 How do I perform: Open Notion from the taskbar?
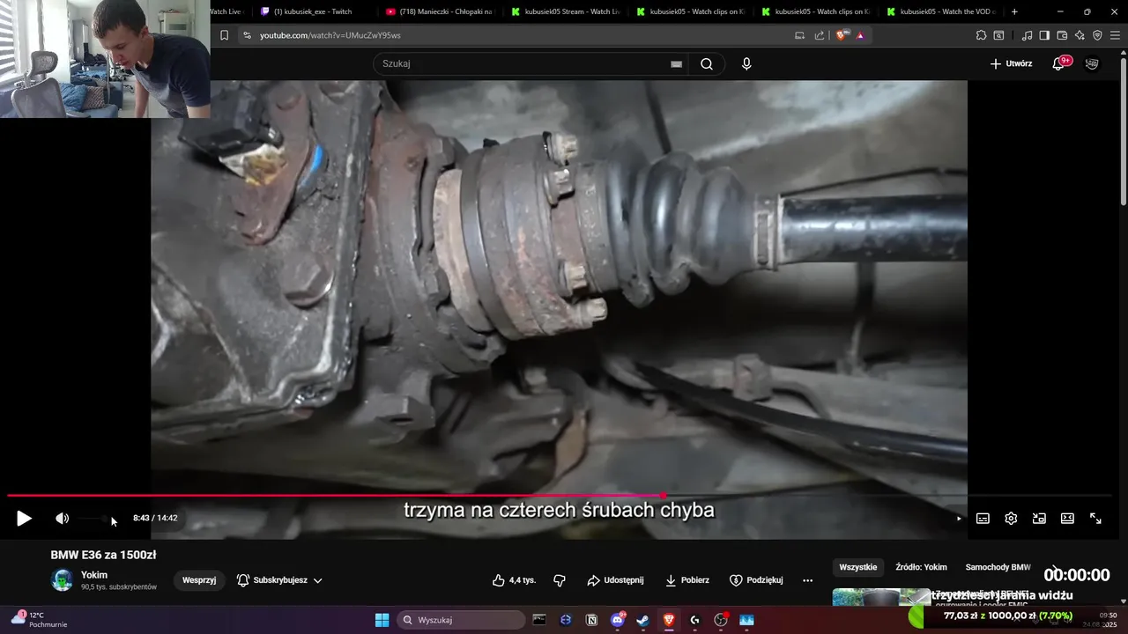tap(591, 620)
